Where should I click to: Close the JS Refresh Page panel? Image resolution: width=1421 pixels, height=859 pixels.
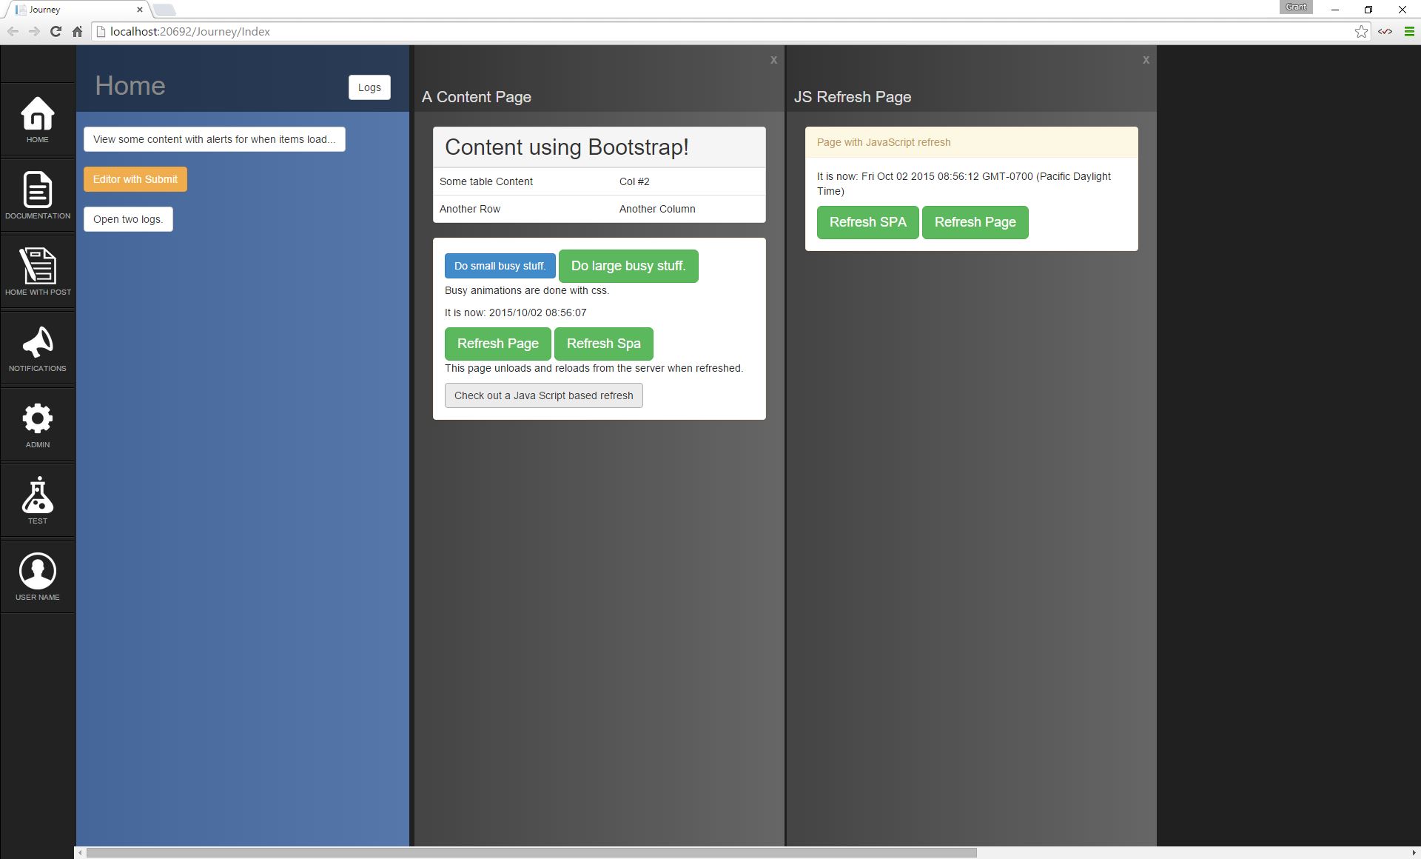(1146, 60)
